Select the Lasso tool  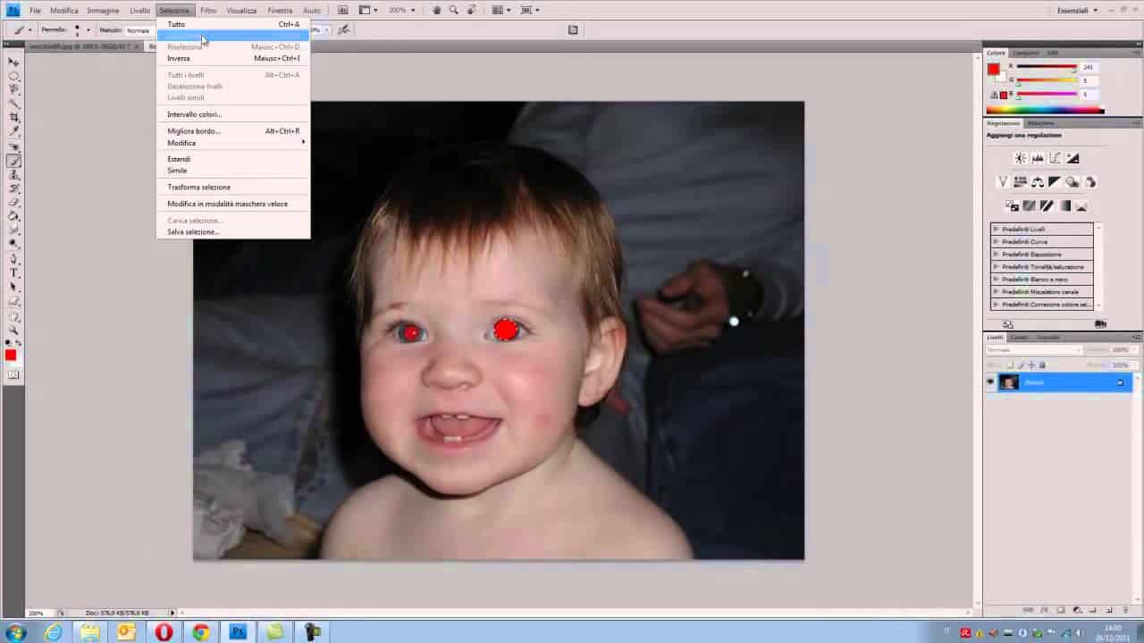13,88
